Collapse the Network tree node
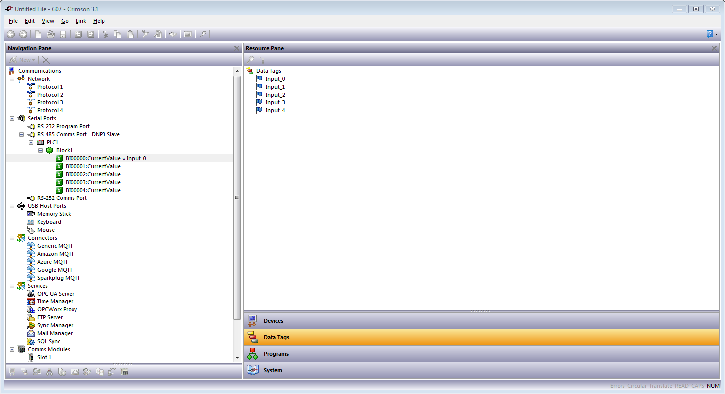This screenshot has width=725, height=394. 12,79
